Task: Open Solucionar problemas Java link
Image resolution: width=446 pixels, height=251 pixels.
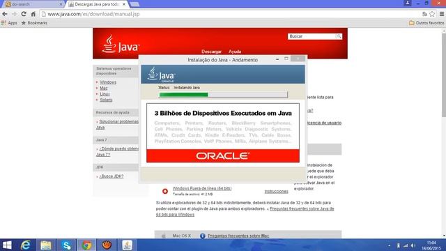Action: [x=117, y=124]
